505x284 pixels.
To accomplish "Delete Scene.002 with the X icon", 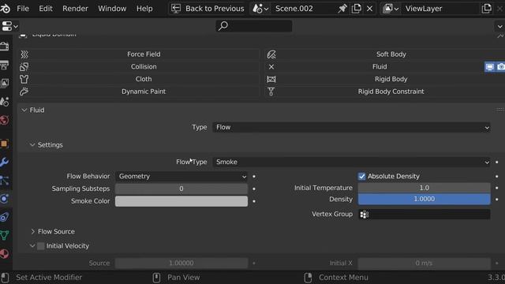I will (369, 9).
